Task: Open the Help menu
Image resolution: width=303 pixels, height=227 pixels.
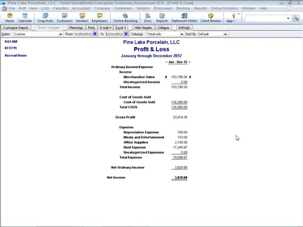Action: pos(263,9)
